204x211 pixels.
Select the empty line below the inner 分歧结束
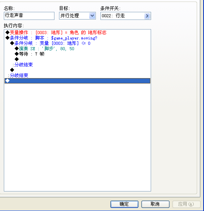[77, 70]
